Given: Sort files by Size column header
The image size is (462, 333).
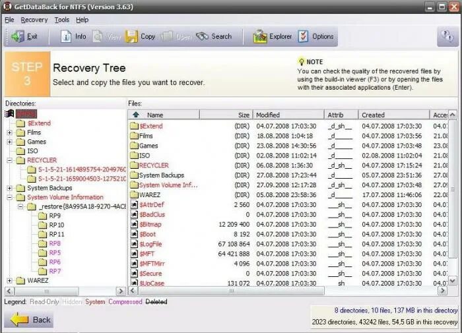Looking at the screenshot, I should (226, 115).
